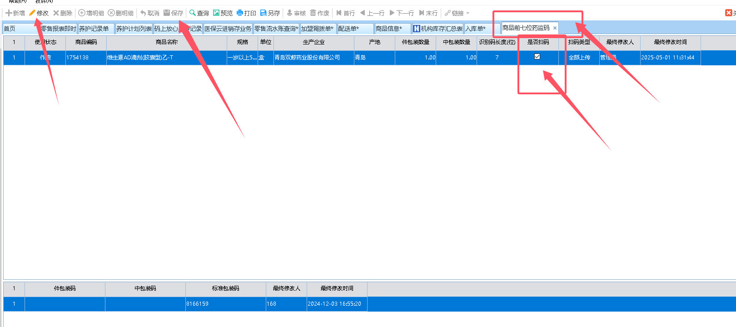Click the 商品名称 column header
The image size is (736, 327).
[167, 42]
